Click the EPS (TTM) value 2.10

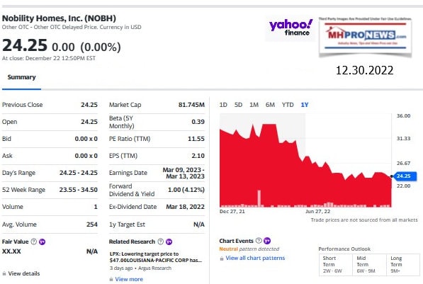198,156
